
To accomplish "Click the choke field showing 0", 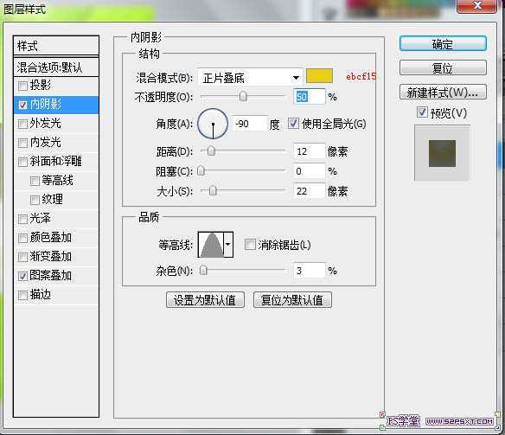I will 309,171.
